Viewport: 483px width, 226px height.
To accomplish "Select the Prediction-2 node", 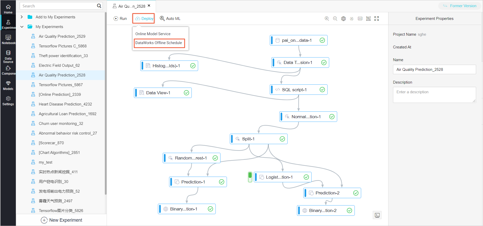I will [332, 193].
